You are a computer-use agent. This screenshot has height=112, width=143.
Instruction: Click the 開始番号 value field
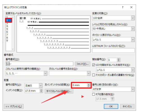click(112, 60)
